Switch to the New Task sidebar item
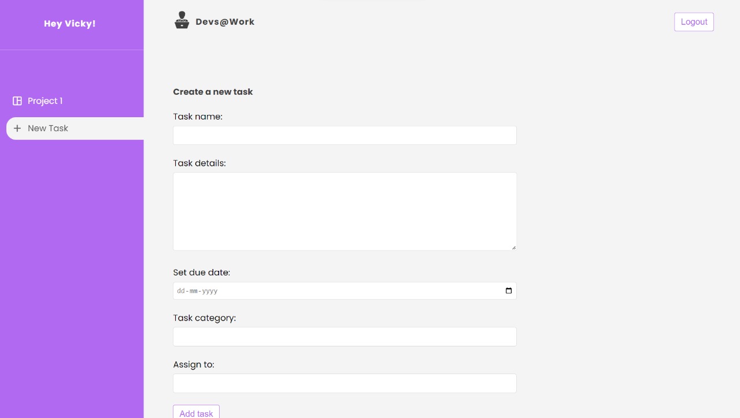Viewport: 740px width, 418px height. click(x=48, y=128)
